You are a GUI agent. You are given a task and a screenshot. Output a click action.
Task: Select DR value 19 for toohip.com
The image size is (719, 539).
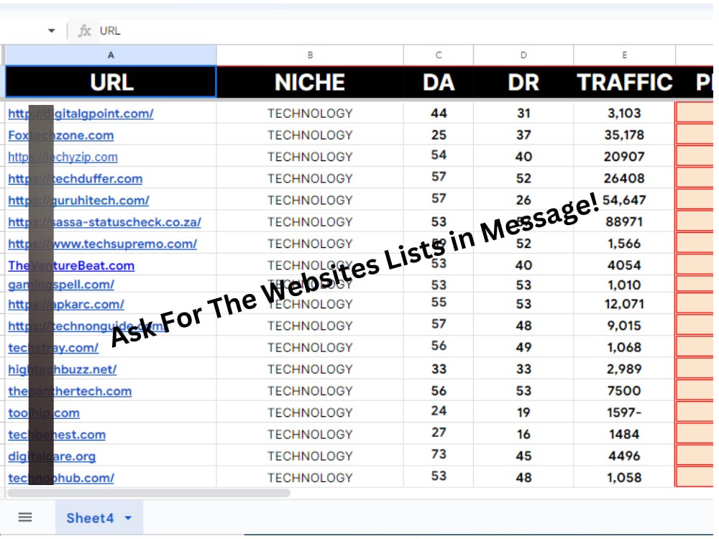(x=523, y=412)
